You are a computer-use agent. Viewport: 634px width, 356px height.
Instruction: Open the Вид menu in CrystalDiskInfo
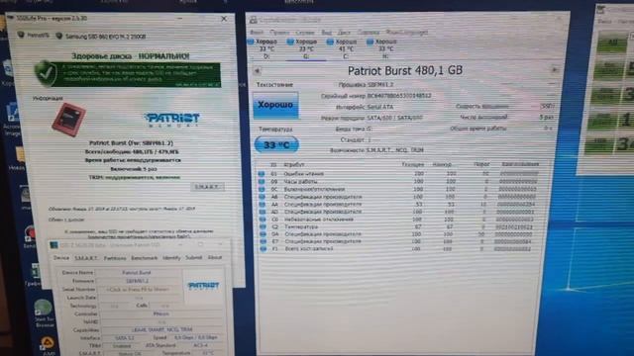coord(327,33)
